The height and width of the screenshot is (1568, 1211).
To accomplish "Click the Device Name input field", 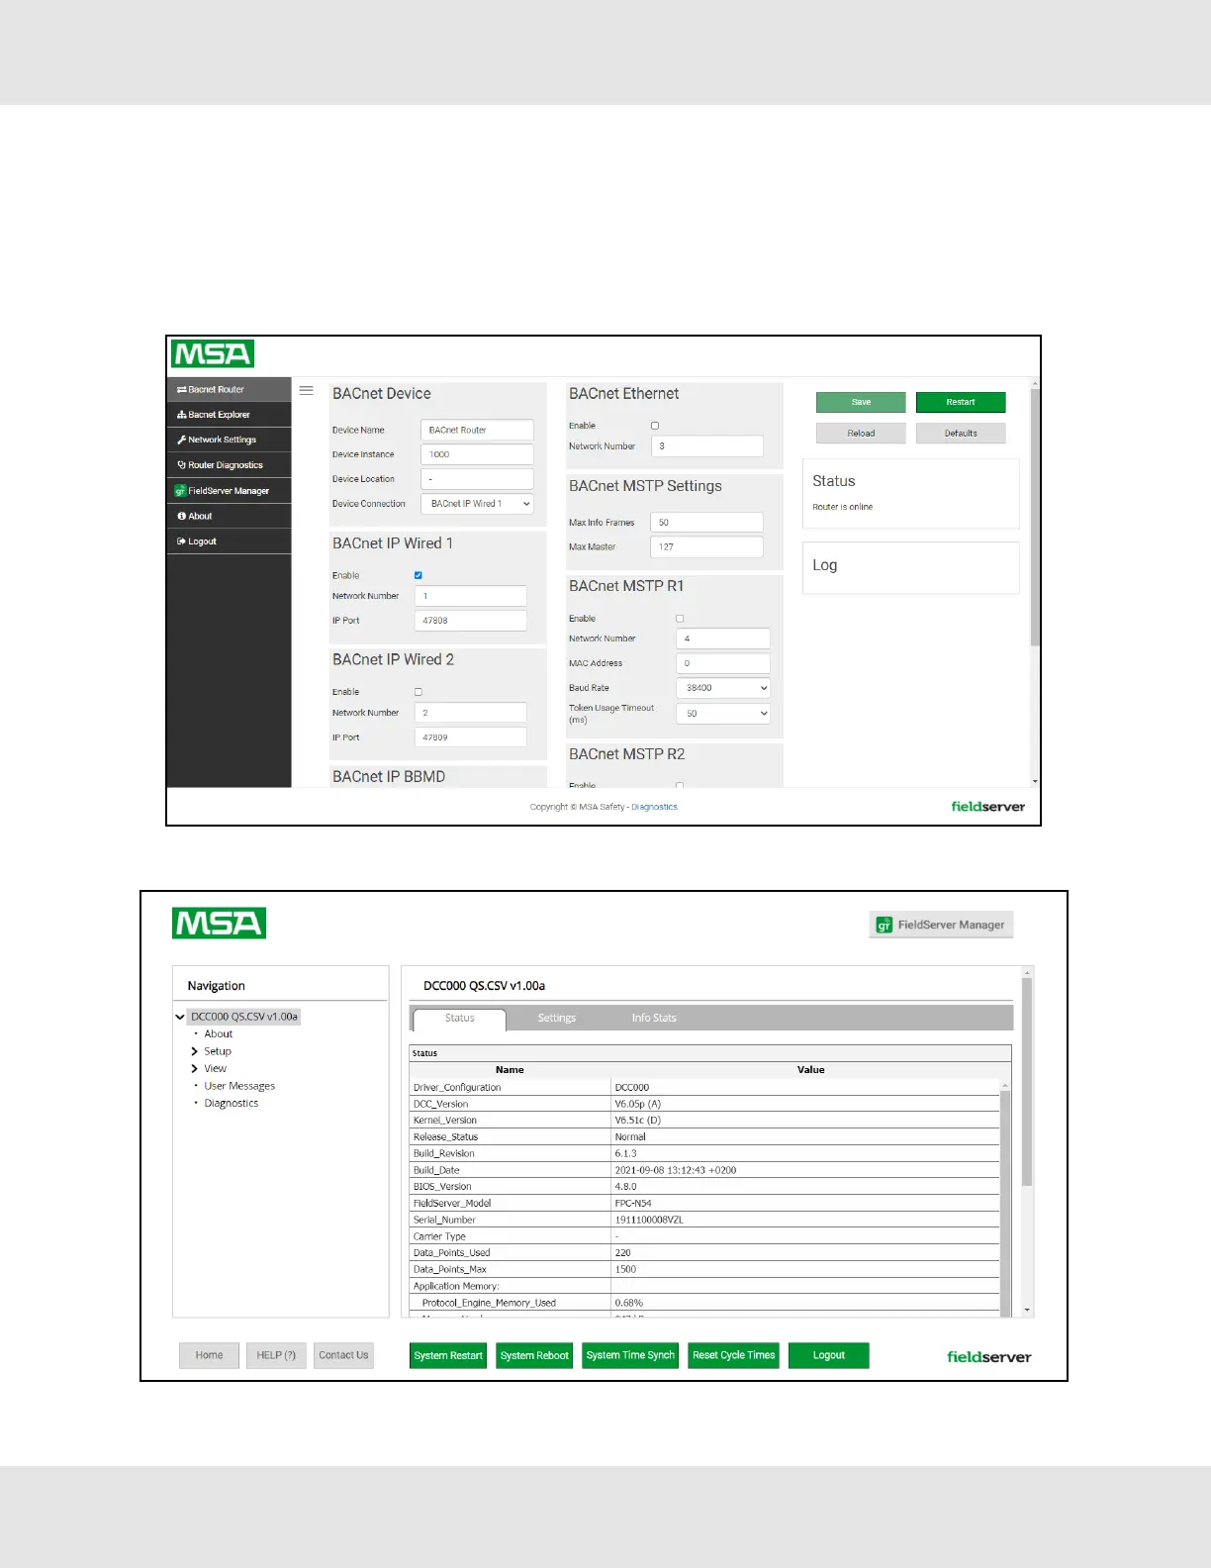I will (x=477, y=430).
